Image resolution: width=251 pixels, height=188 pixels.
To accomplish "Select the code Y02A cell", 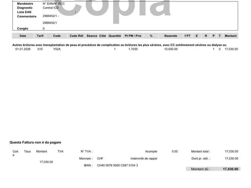I will tap(57, 49).
